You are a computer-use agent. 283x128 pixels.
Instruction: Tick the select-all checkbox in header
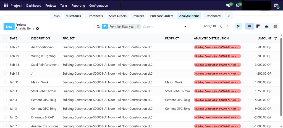5,38
